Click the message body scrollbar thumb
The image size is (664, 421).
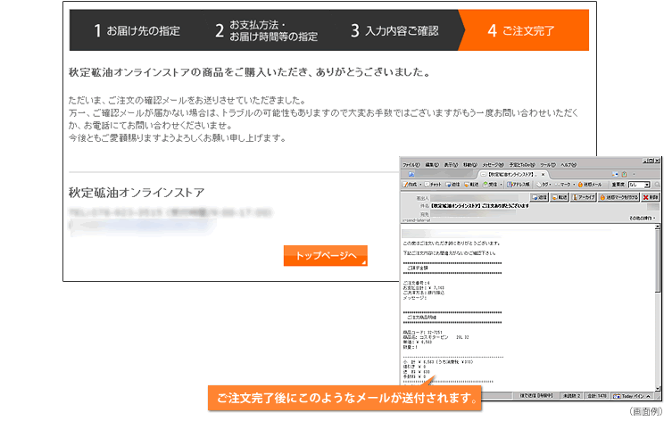(658, 261)
